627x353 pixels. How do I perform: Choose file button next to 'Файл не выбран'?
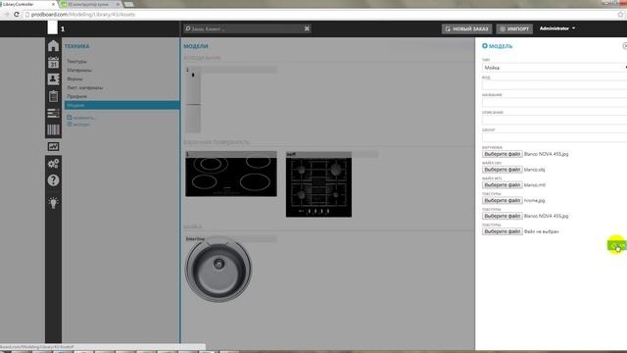(503, 231)
